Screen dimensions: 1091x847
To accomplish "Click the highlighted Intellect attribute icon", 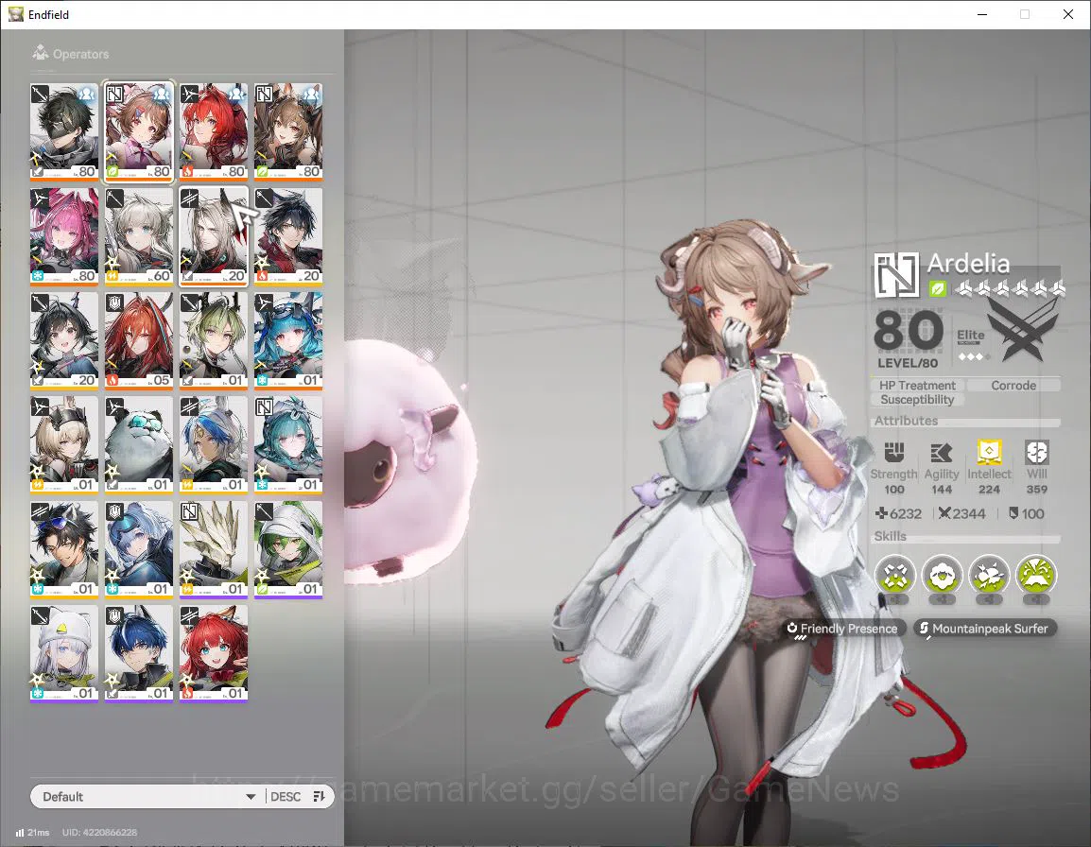I will [989, 453].
